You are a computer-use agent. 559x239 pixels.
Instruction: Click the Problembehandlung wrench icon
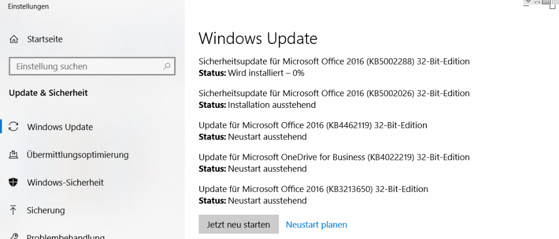14,236
